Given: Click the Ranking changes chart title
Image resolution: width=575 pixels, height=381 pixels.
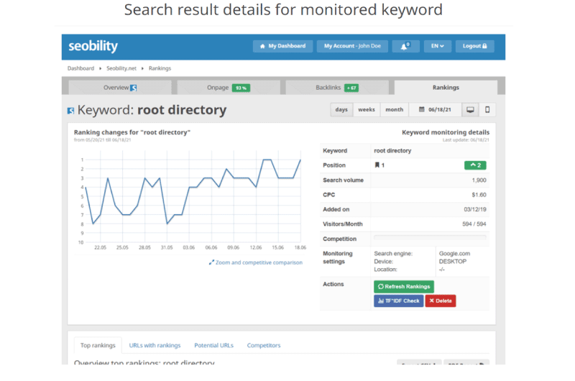Looking at the screenshot, I should coord(132,132).
